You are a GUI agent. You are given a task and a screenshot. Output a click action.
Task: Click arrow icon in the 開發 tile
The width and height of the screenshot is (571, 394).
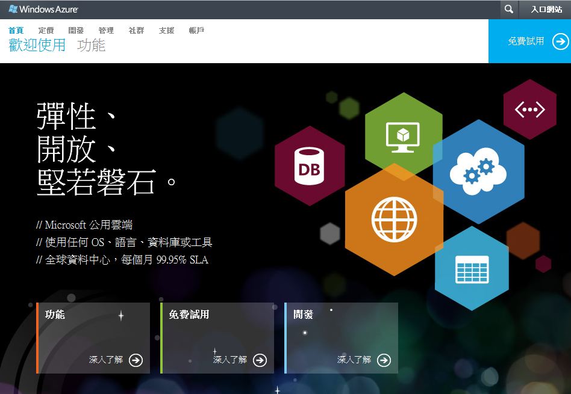point(384,360)
